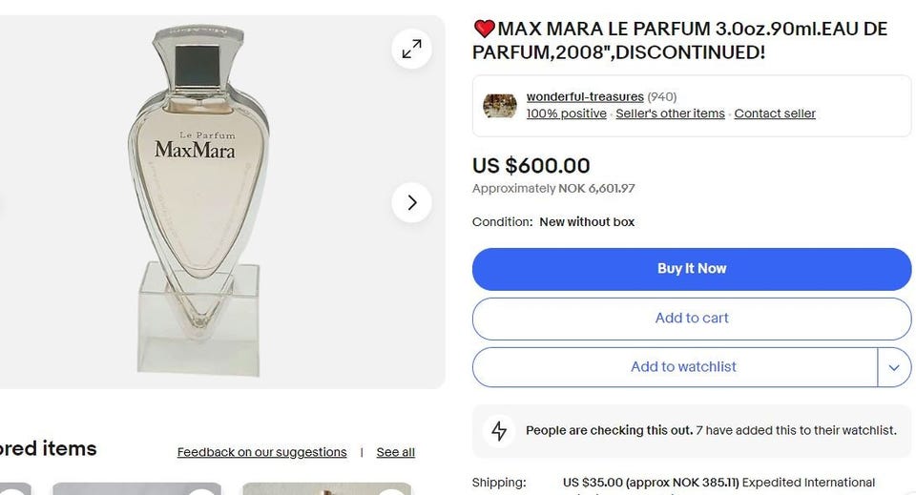This screenshot has height=495, width=916.
Task: Click the Add to cart button
Action: pyautogui.click(x=691, y=319)
